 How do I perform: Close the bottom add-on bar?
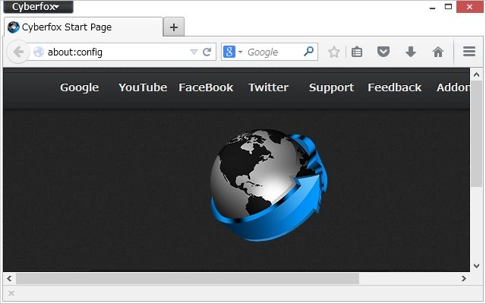[x=11, y=293]
